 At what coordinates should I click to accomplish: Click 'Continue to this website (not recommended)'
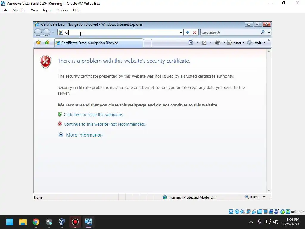pos(105,124)
